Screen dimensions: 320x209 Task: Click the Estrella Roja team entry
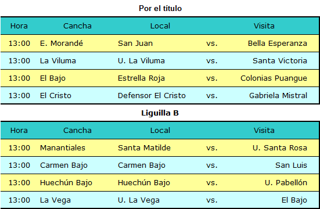141,78
